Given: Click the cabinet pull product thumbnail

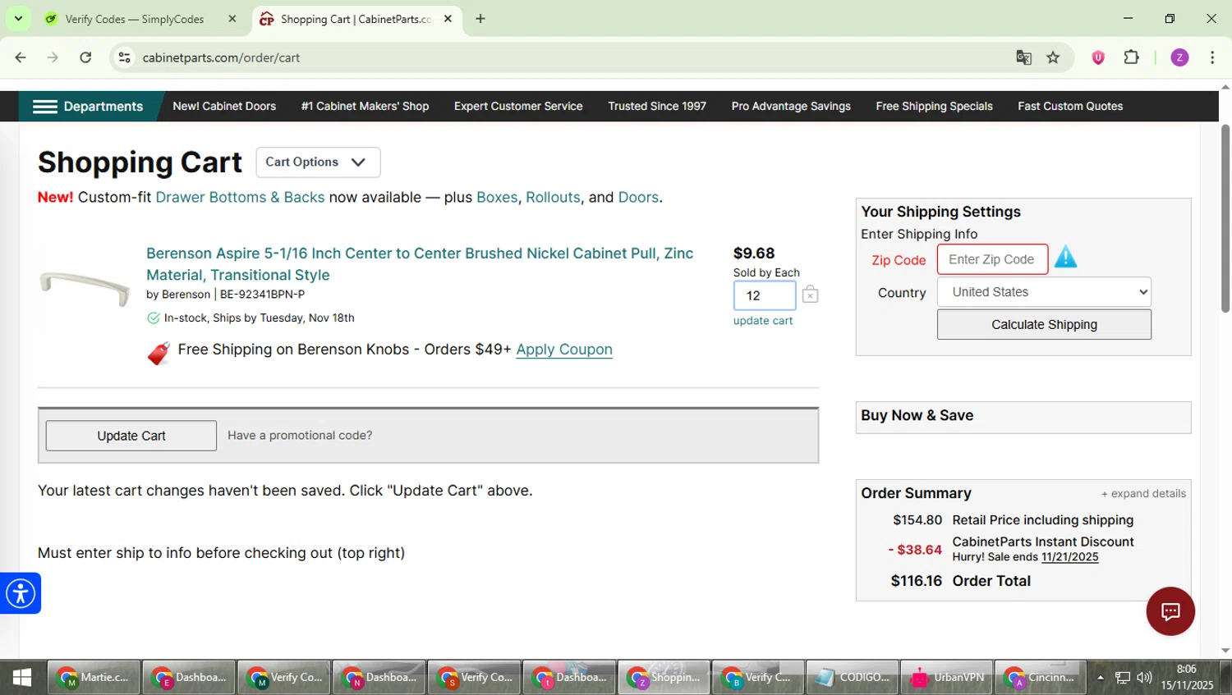Looking at the screenshot, I should pos(85,288).
